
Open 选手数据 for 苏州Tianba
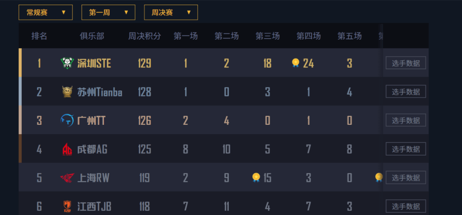pyautogui.click(x=406, y=91)
